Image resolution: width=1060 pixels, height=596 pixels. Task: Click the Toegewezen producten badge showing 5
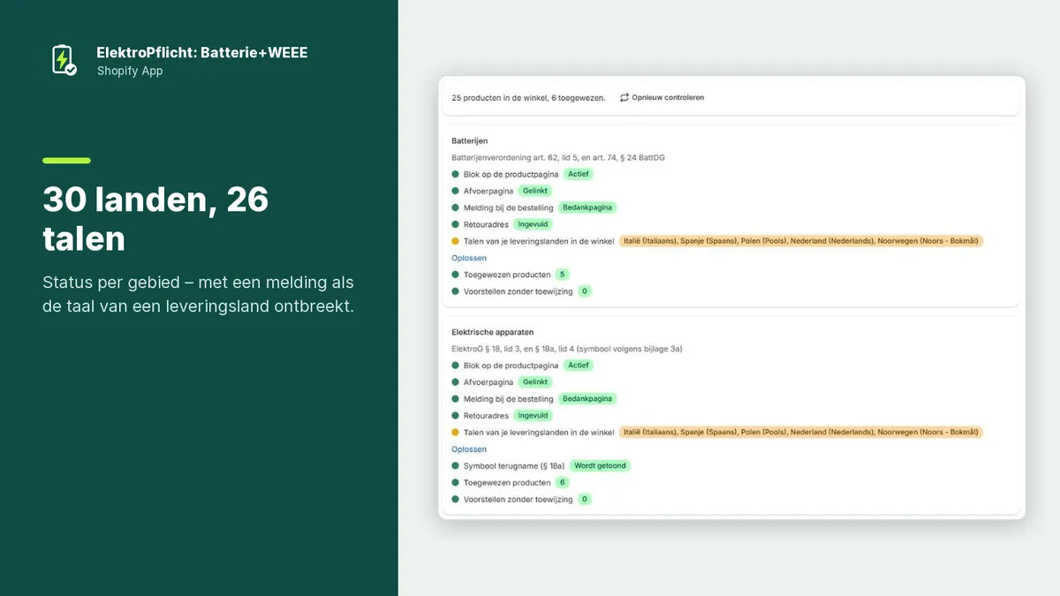(x=564, y=275)
